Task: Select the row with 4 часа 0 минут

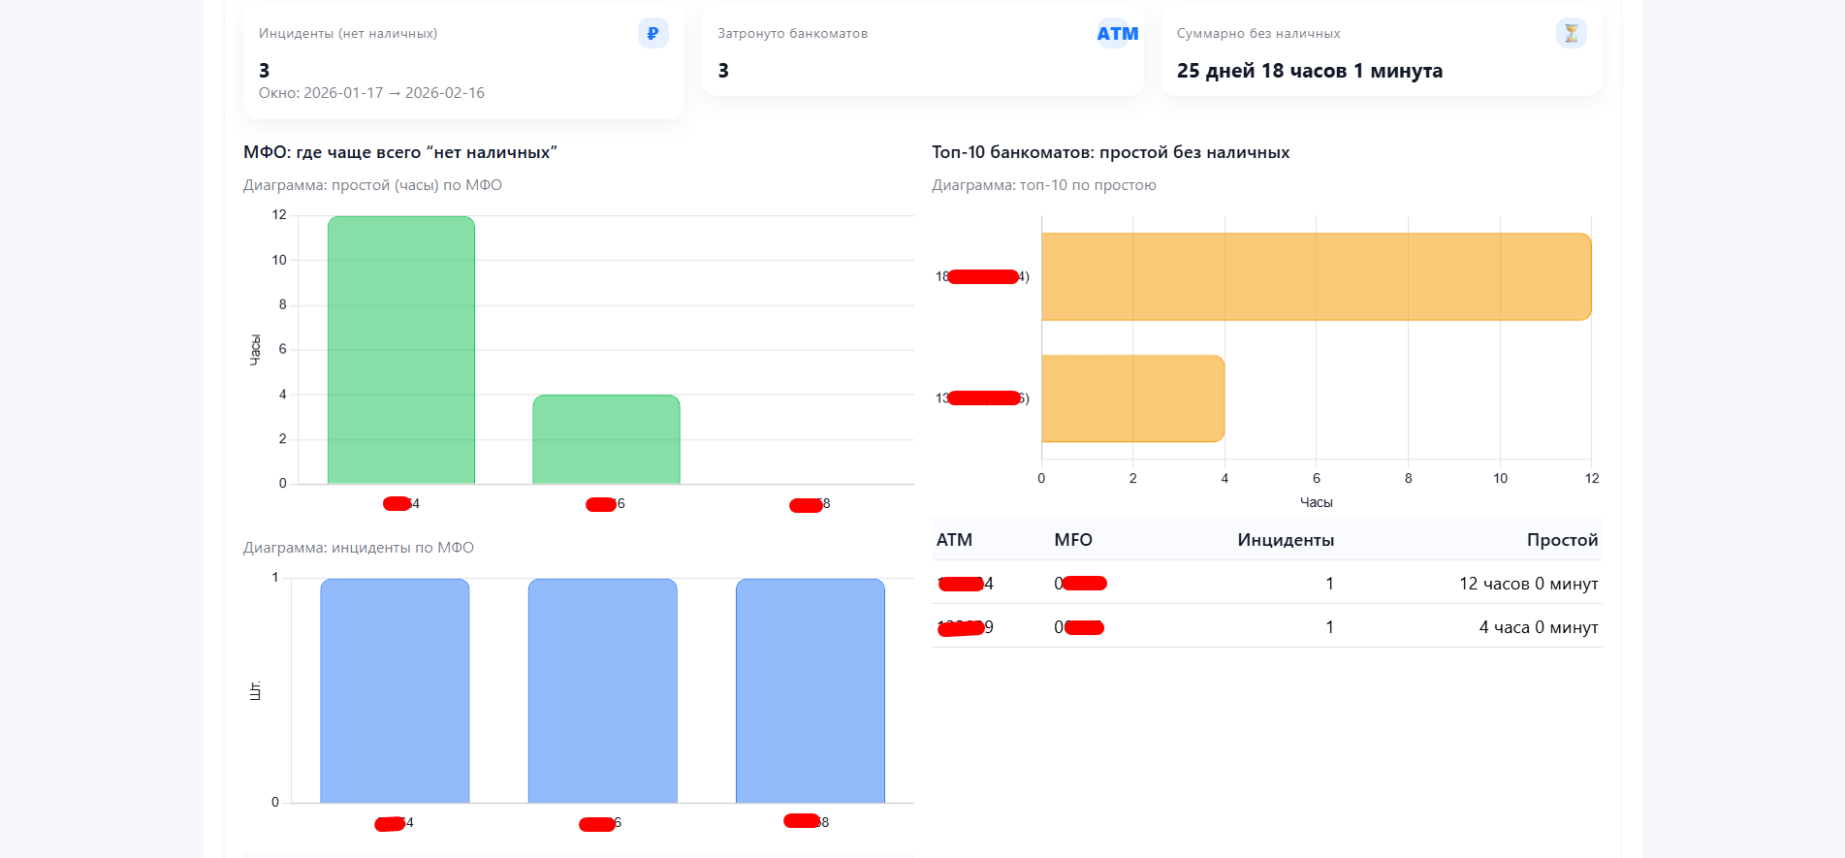Action: pyautogui.click(x=1265, y=627)
